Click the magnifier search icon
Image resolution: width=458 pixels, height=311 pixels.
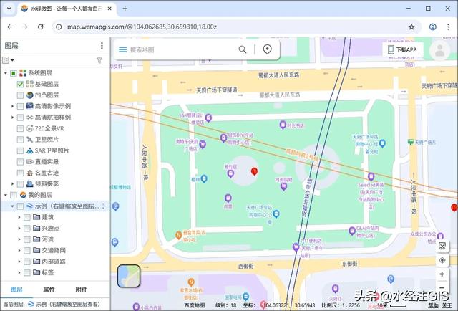point(243,49)
